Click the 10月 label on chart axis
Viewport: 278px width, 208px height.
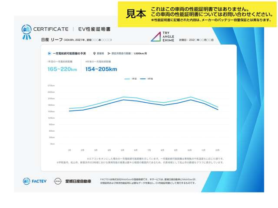(189, 150)
